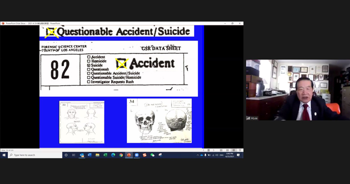350x184 pixels.
Task: Select the speaker's video thumbnail
Action: tap(298, 90)
